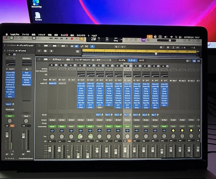The width and height of the screenshot is (216, 179).
Task: Switch mixer to シングル view
Action: (x=122, y=60)
